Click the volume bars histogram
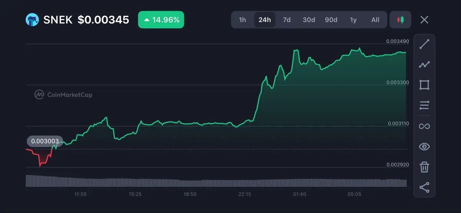 coord(216,181)
